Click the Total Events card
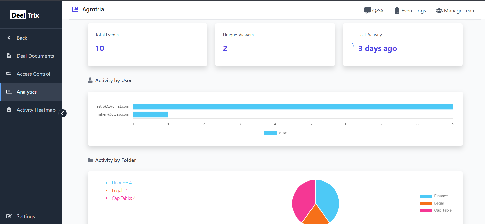This screenshot has height=224, width=485. (x=148, y=45)
